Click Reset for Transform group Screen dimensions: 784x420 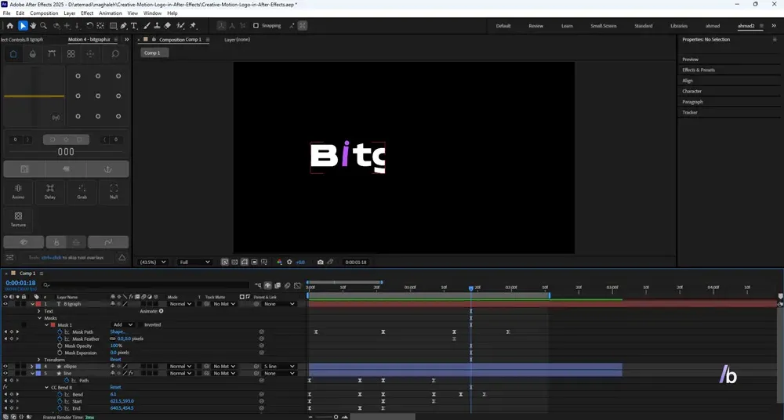tap(115, 360)
